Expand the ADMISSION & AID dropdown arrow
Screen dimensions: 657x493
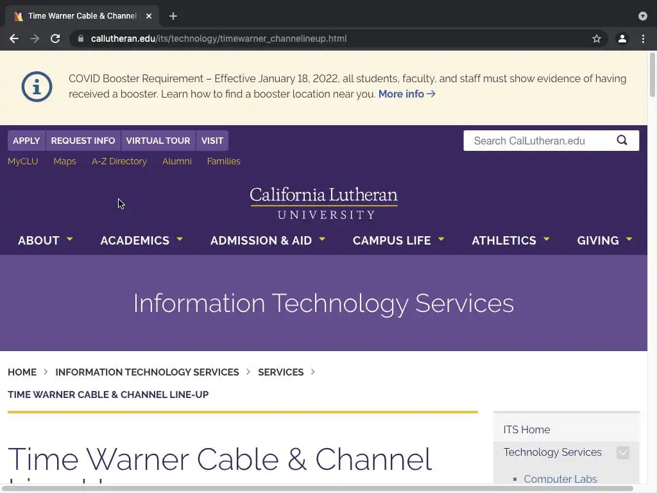[x=322, y=239]
